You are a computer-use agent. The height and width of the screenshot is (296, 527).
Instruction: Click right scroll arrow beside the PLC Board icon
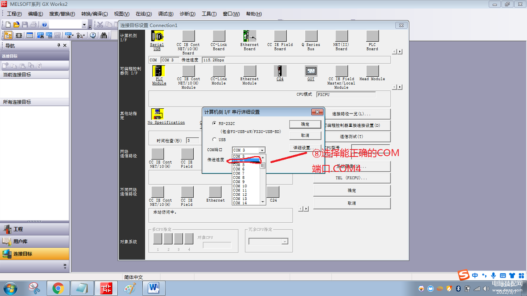(400, 52)
